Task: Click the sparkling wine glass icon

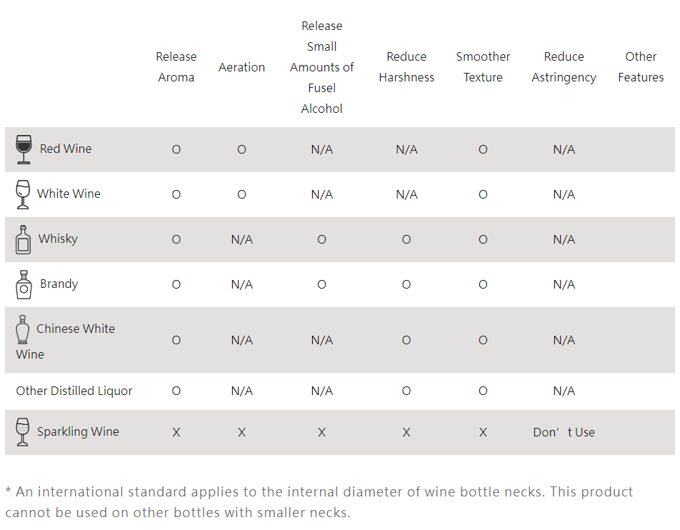Action: (x=23, y=432)
